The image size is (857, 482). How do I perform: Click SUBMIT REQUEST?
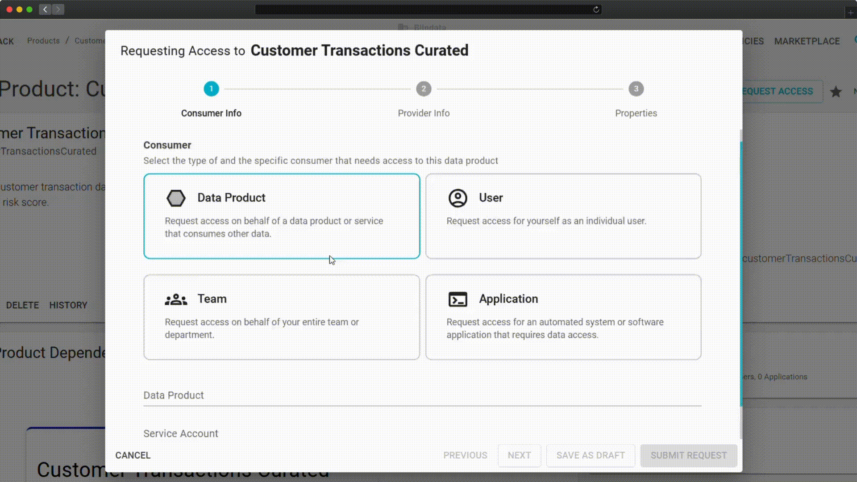(688, 455)
